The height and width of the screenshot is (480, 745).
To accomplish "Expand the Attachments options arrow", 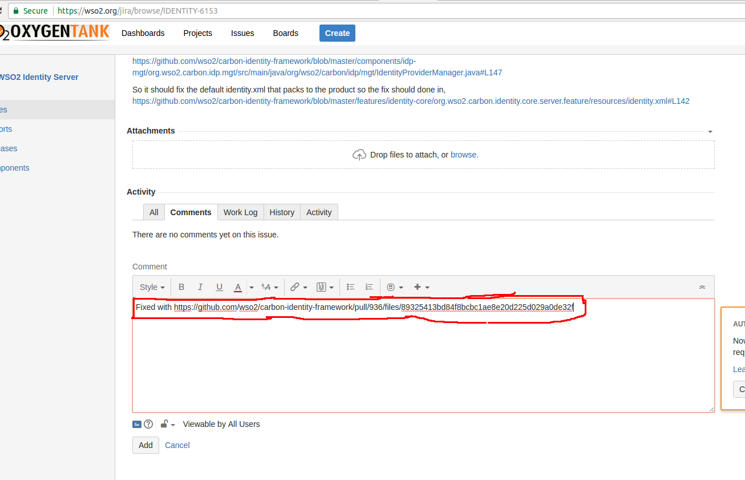I will (710, 131).
